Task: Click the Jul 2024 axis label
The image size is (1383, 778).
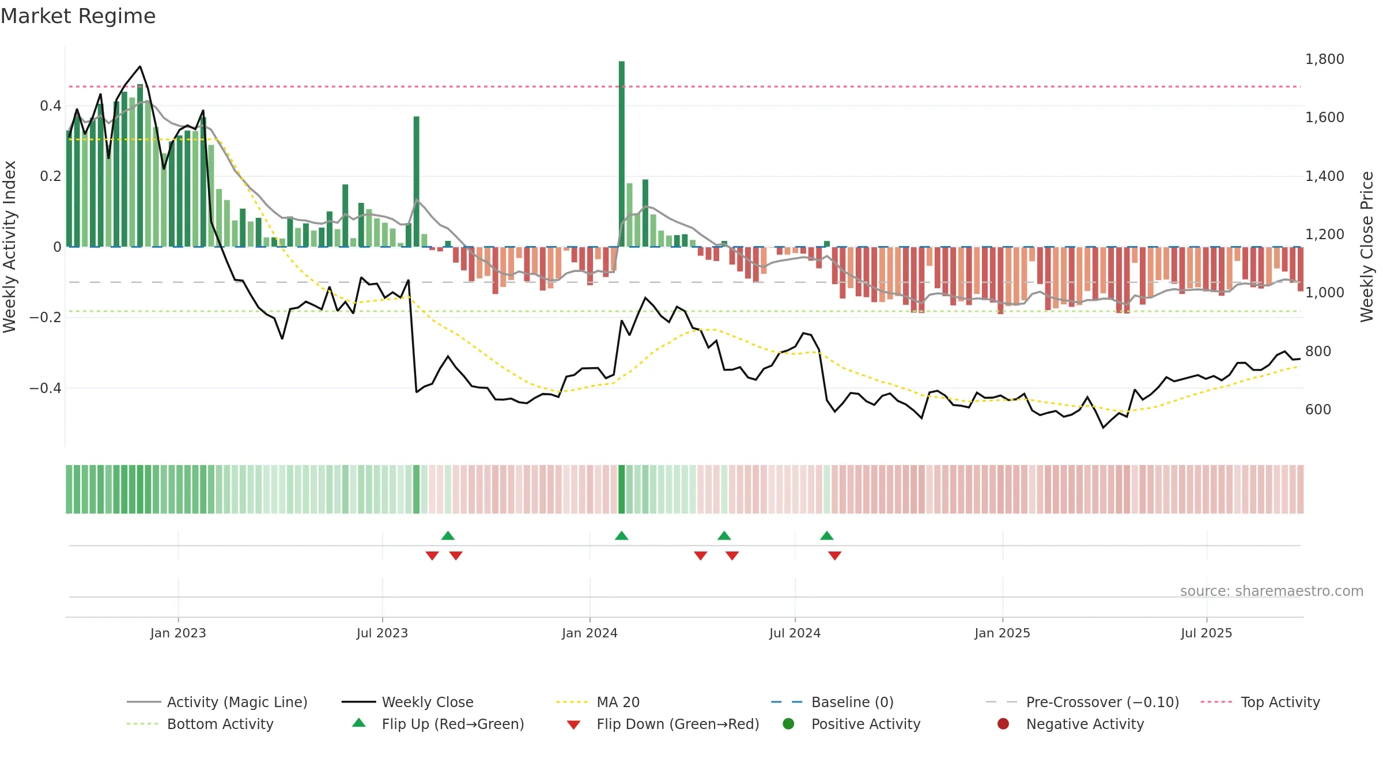Action: 795,633
